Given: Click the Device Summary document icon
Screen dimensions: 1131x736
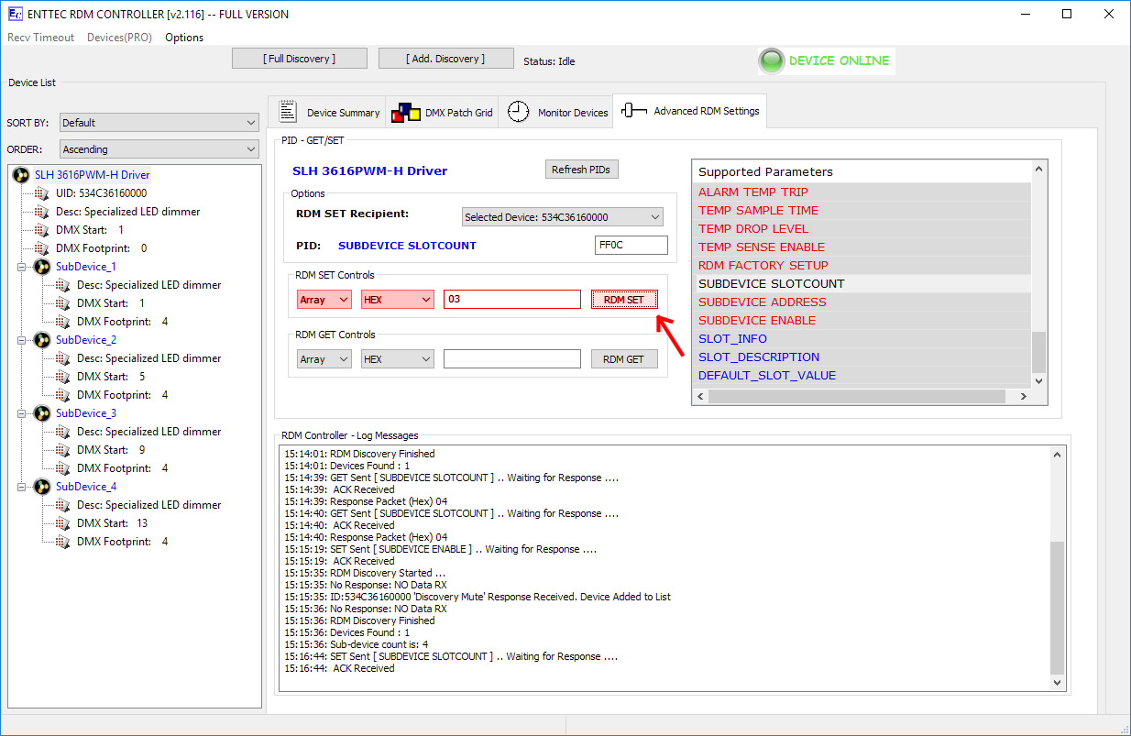Looking at the screenshot, I should [288, 112].
